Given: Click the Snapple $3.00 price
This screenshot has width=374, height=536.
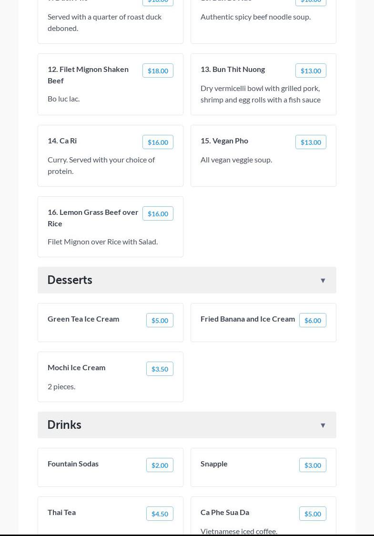Looking at the screenshot, I should tap(313, 465).
